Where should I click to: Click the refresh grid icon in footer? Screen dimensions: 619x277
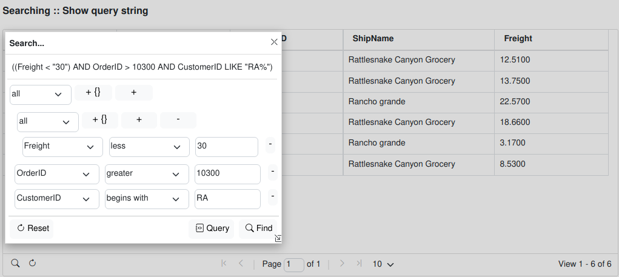click(33, 263)
